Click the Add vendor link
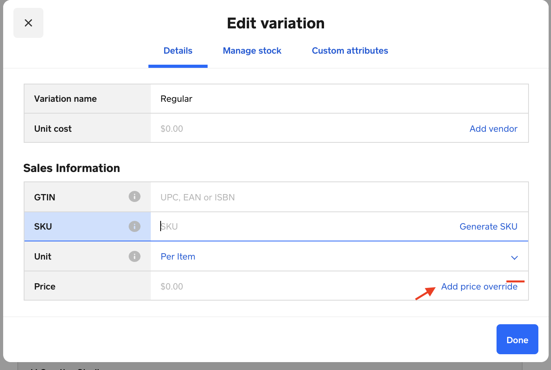The height and width of the screenshot is (370, 551). pyautogui.click(x=493, y=129)
